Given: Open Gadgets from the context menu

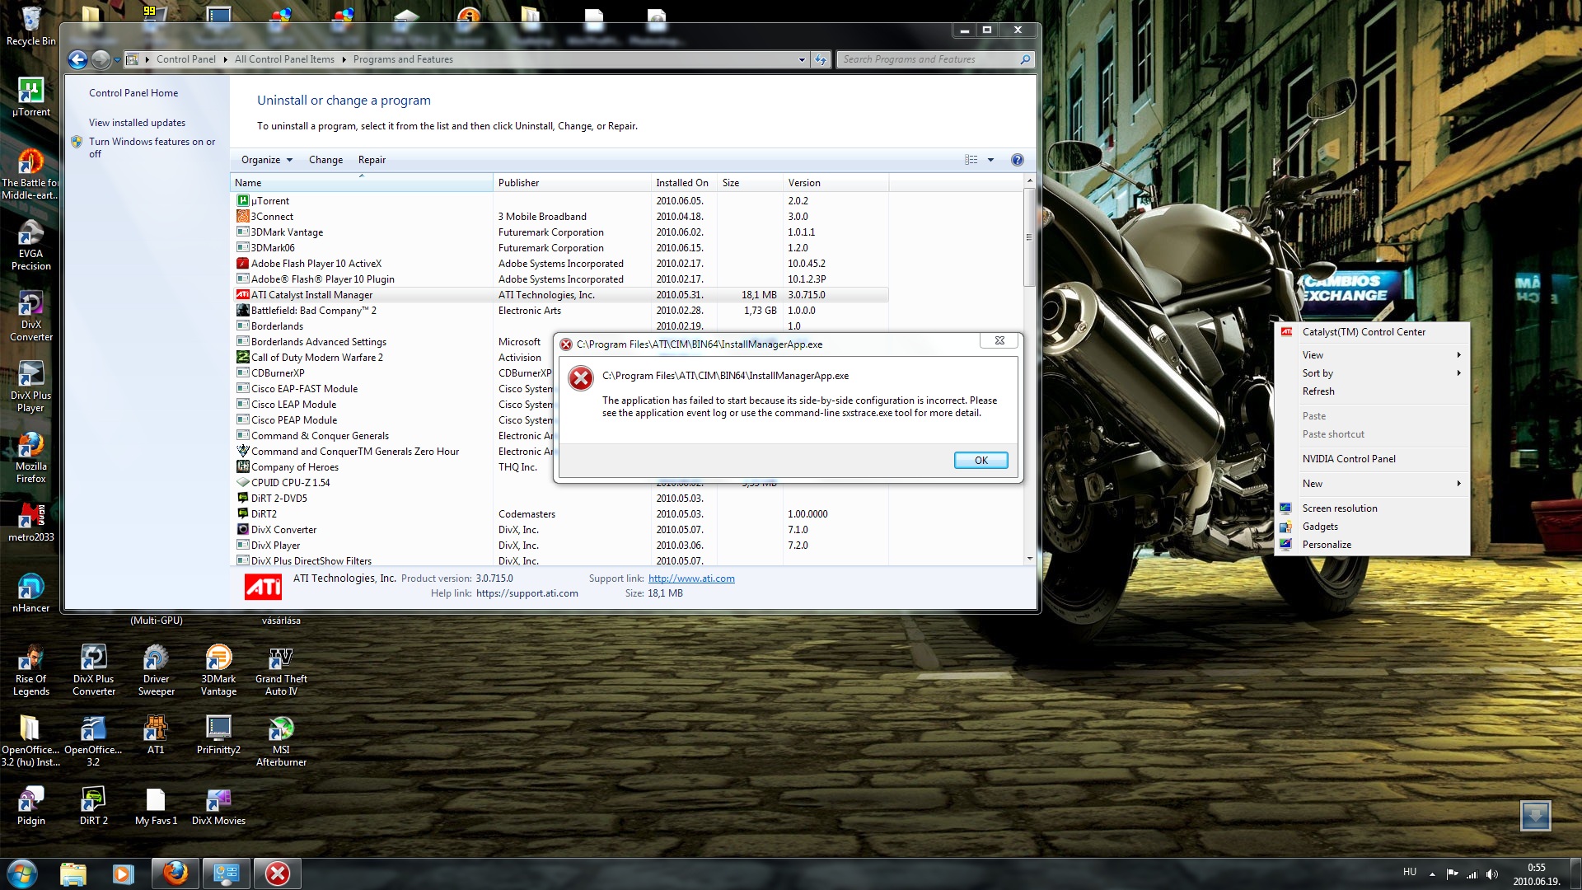Looking at the screenshot, I should coord(1372,527).
